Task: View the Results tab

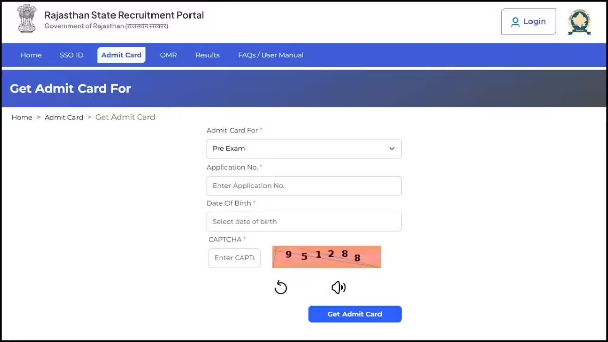Action: click(207, 55)
